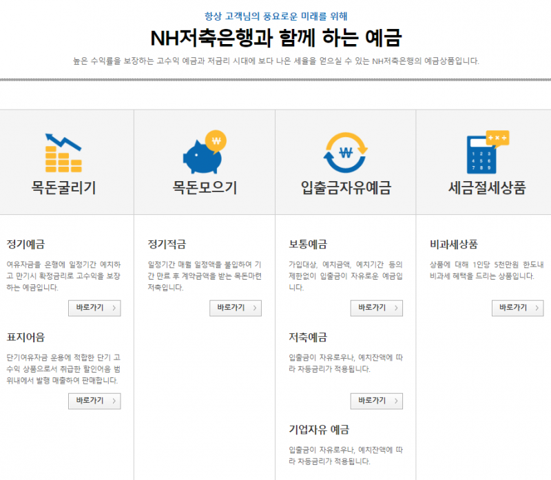Viewport: 551px width, 480px height.
Task: Click the 표지어음 description paragraph
Action: tap(63, 369)
